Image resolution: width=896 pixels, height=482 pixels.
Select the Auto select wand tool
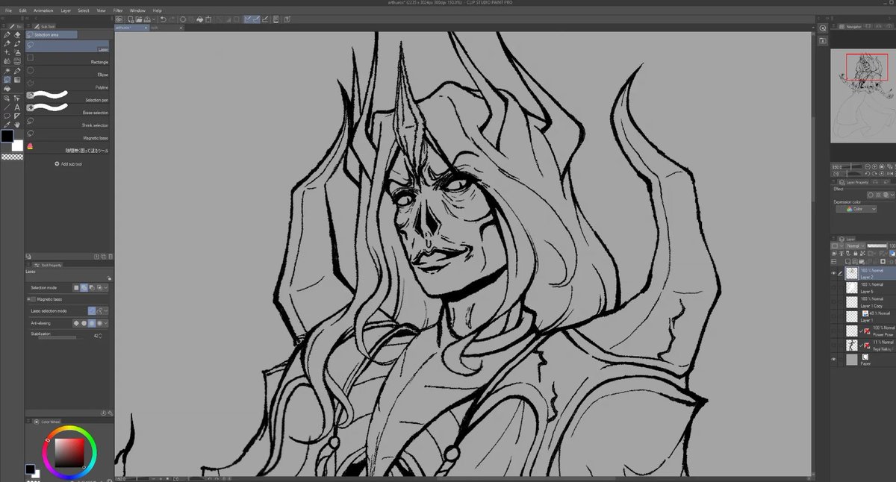tap(7, 71)
